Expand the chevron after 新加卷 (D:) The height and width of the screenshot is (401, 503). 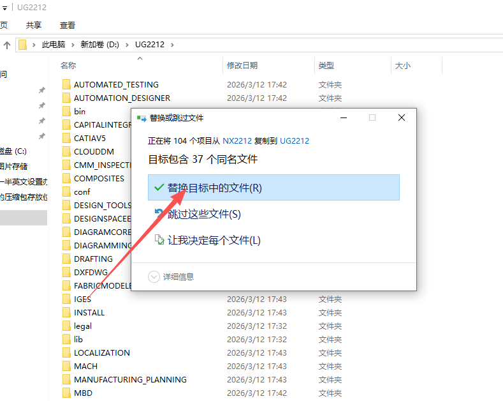pyautogui.click(x=127, y=45)
